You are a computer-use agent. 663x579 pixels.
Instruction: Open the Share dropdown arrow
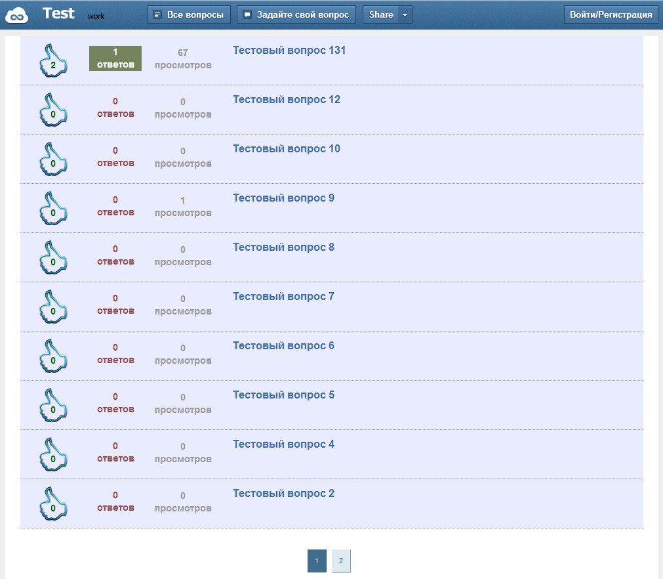(405, 15)
